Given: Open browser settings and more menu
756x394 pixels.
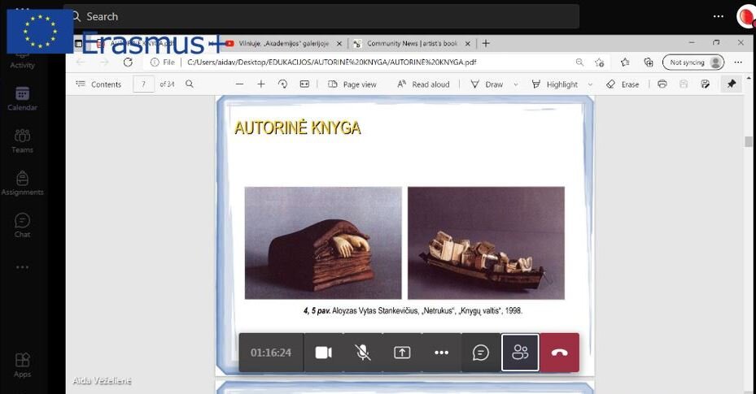Looking at the screenshot, I should [x=737, y=62].
